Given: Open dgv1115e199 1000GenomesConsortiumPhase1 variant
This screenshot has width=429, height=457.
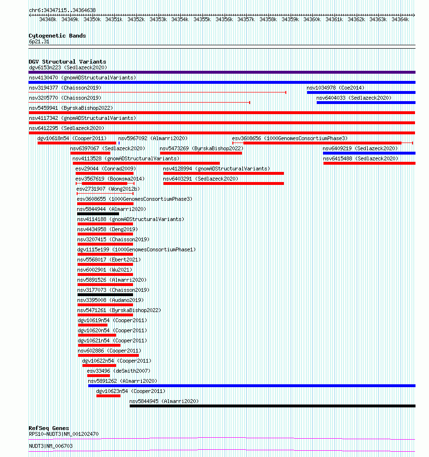Looking at the screenshot, I should point(136,250).
